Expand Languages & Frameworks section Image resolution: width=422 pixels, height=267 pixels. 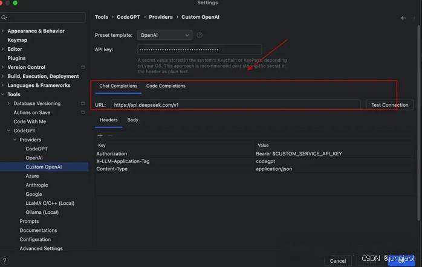[2, 85]
